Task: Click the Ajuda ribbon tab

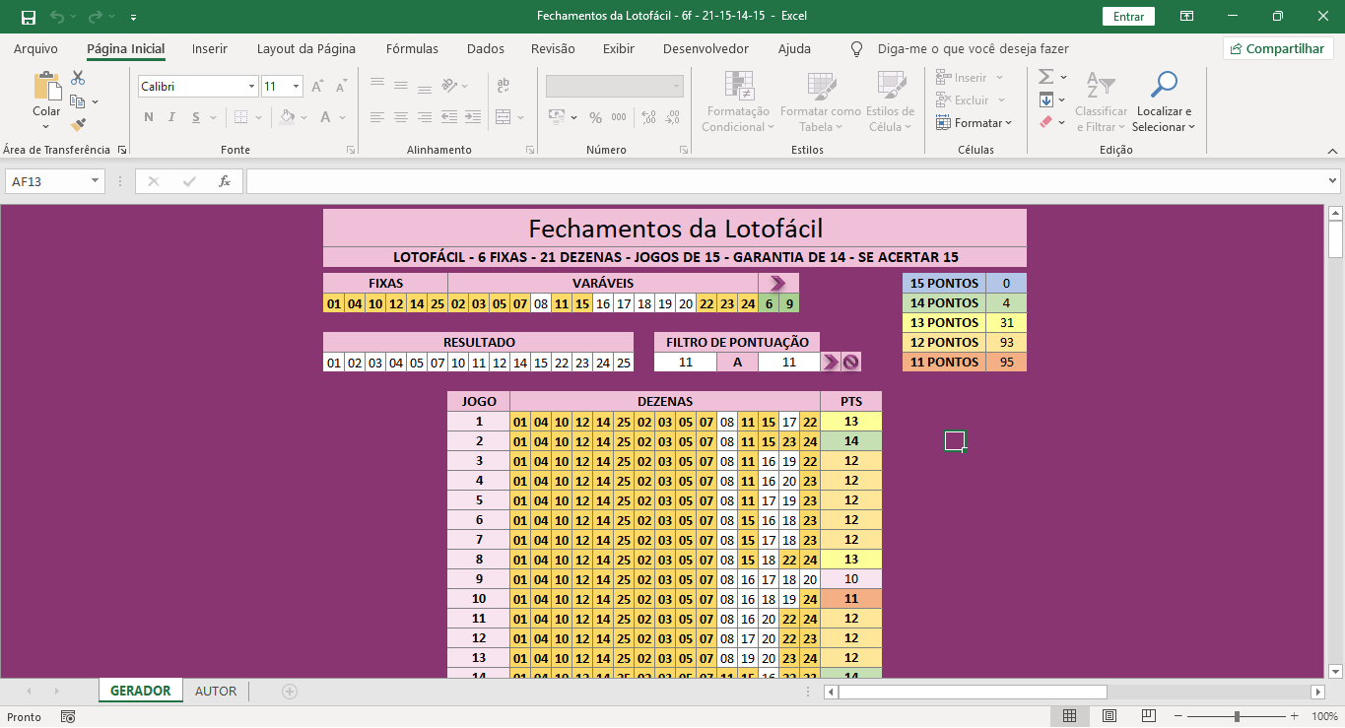Action: pos(794,48)
